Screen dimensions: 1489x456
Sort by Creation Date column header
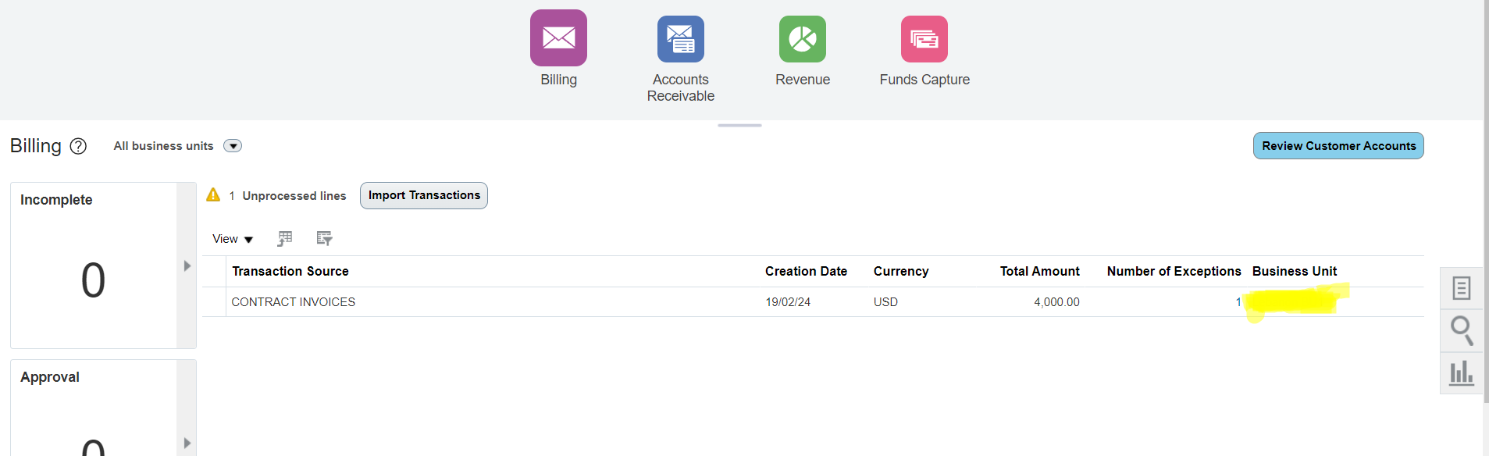806,271
